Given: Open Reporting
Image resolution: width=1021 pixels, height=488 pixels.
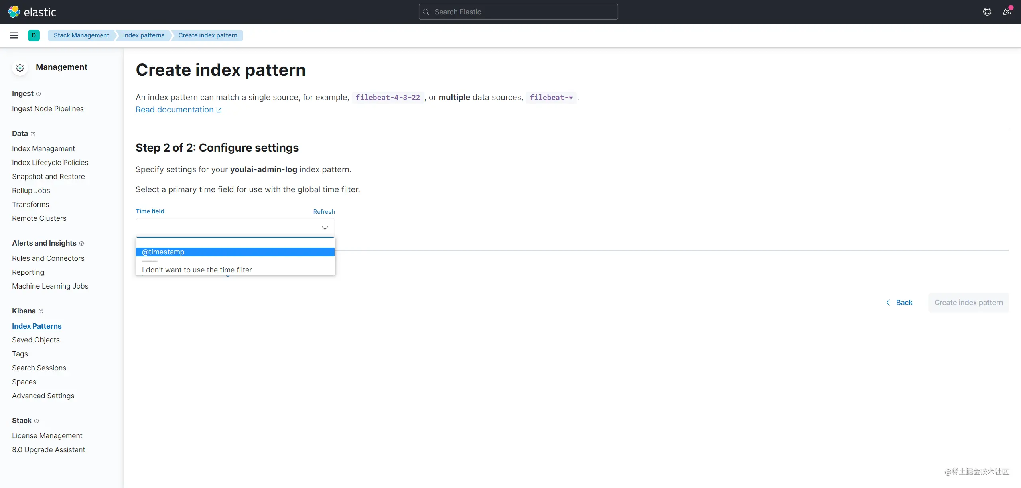Looking at the screenshot, I should point(28,272).
